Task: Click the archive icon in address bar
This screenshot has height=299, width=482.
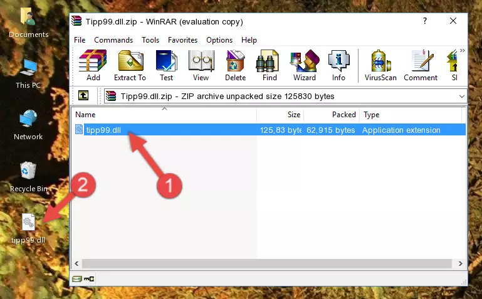Action: pos(111,96)
